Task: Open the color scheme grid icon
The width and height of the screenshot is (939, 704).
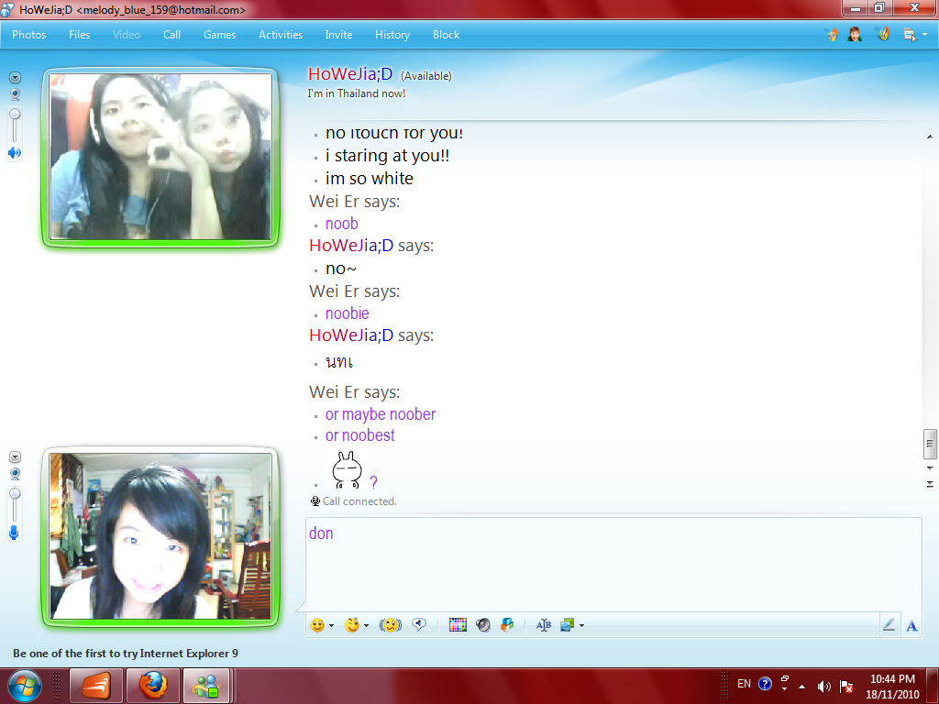Action: click(458, 625)
